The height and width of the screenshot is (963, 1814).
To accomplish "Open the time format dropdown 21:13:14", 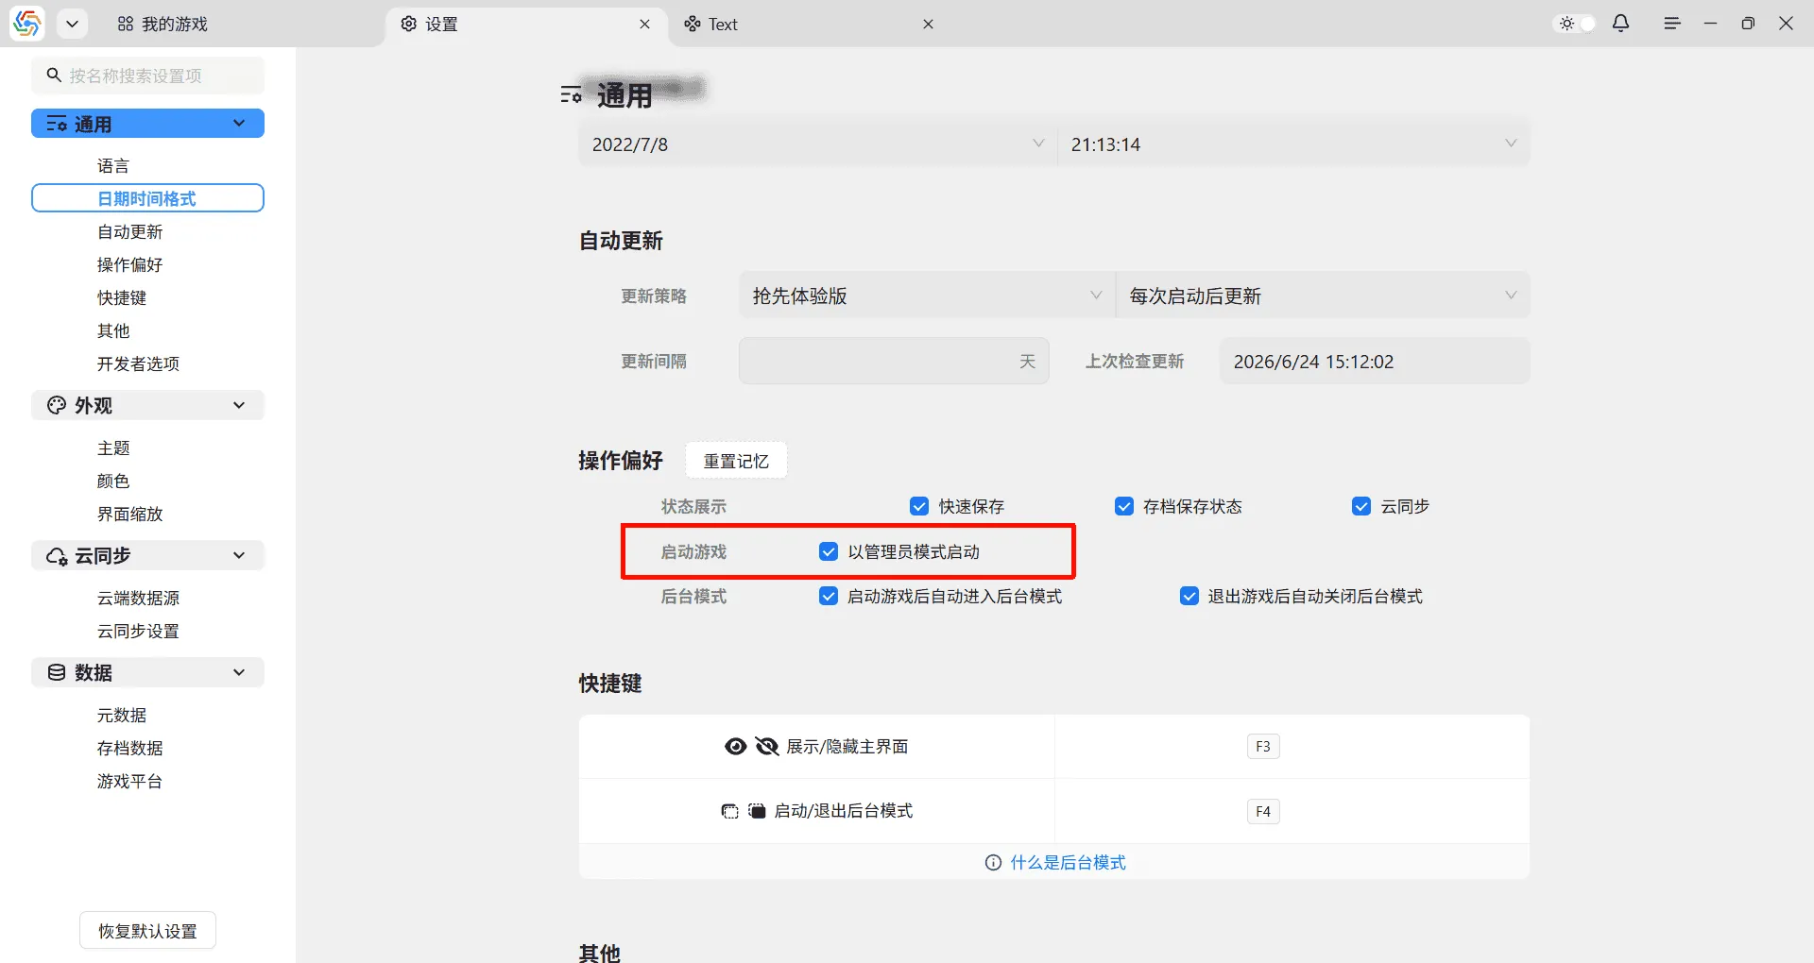I will [x=1293, y=144].
